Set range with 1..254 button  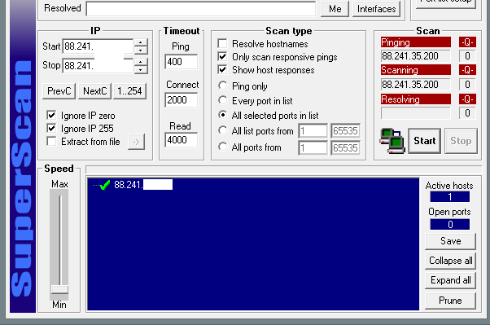tap(129, 91)
